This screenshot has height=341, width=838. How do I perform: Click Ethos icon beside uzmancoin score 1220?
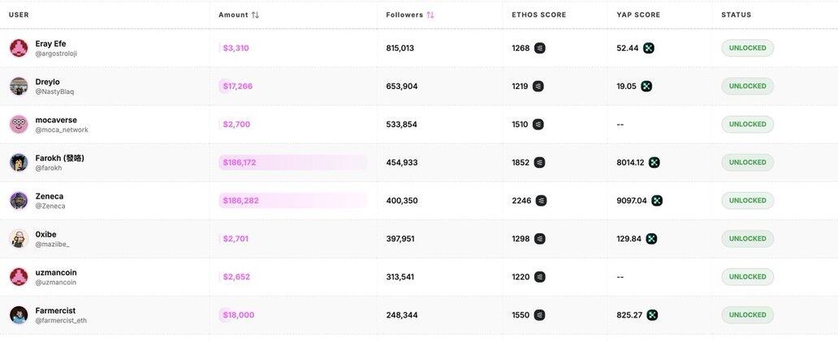pyautogui.click(x=539, y=276)
